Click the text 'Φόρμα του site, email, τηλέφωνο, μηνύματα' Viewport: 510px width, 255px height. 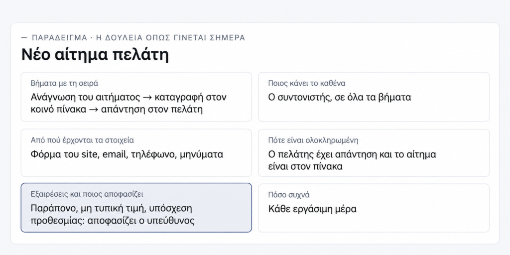pos(127,154)
